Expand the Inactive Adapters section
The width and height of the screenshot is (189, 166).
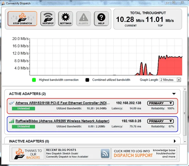tap(175, 141)
